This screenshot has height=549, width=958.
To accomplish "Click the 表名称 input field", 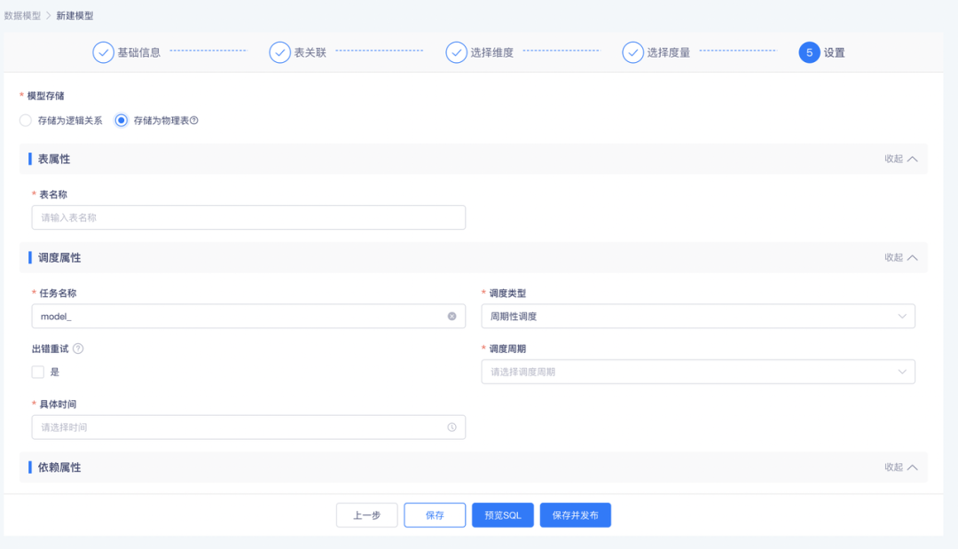I will [248, 217].
